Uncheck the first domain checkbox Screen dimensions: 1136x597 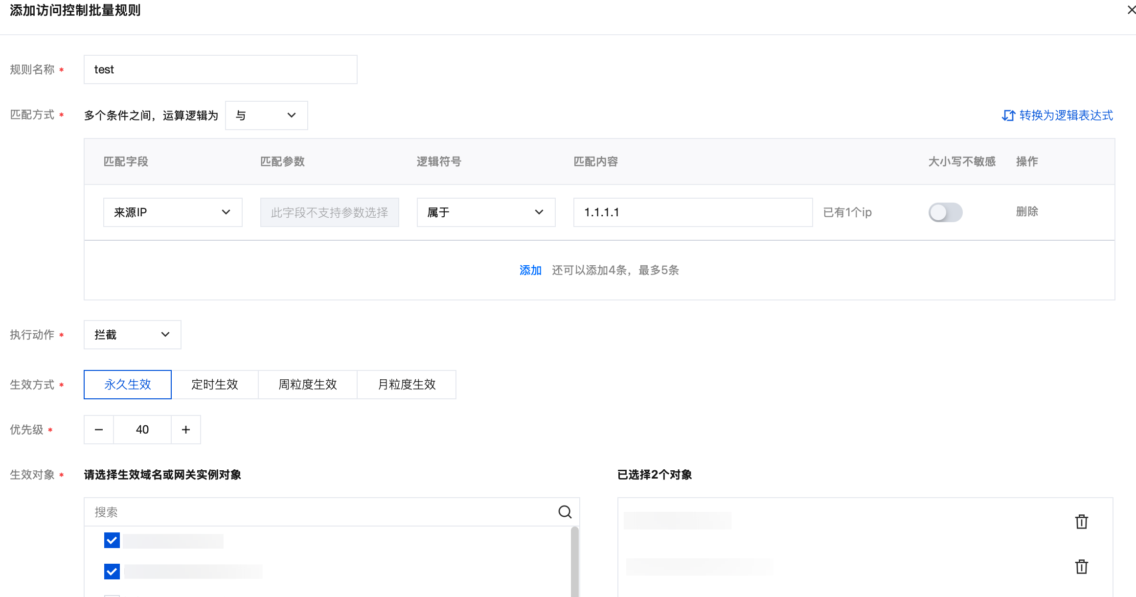pyautogui.click(x=112, y=541)
